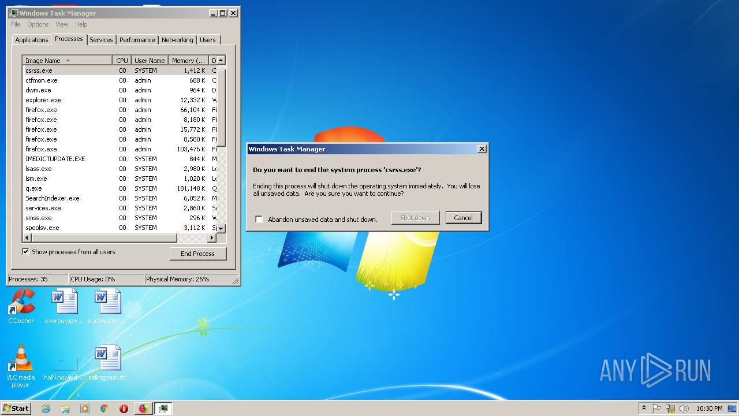Screen dimensions: 739x416
Task: Open the volume speaker tray icon
Action: tap(684, 408)
